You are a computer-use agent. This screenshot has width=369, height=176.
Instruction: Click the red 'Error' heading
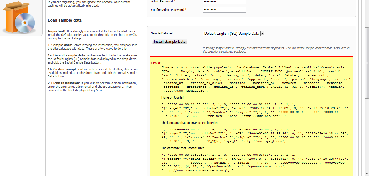click(x=155, y=63)
